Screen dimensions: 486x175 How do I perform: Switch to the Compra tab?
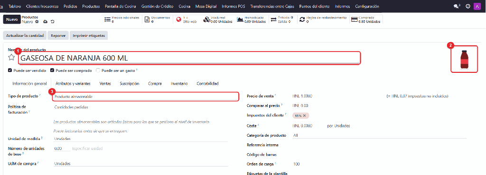point(155,83)
